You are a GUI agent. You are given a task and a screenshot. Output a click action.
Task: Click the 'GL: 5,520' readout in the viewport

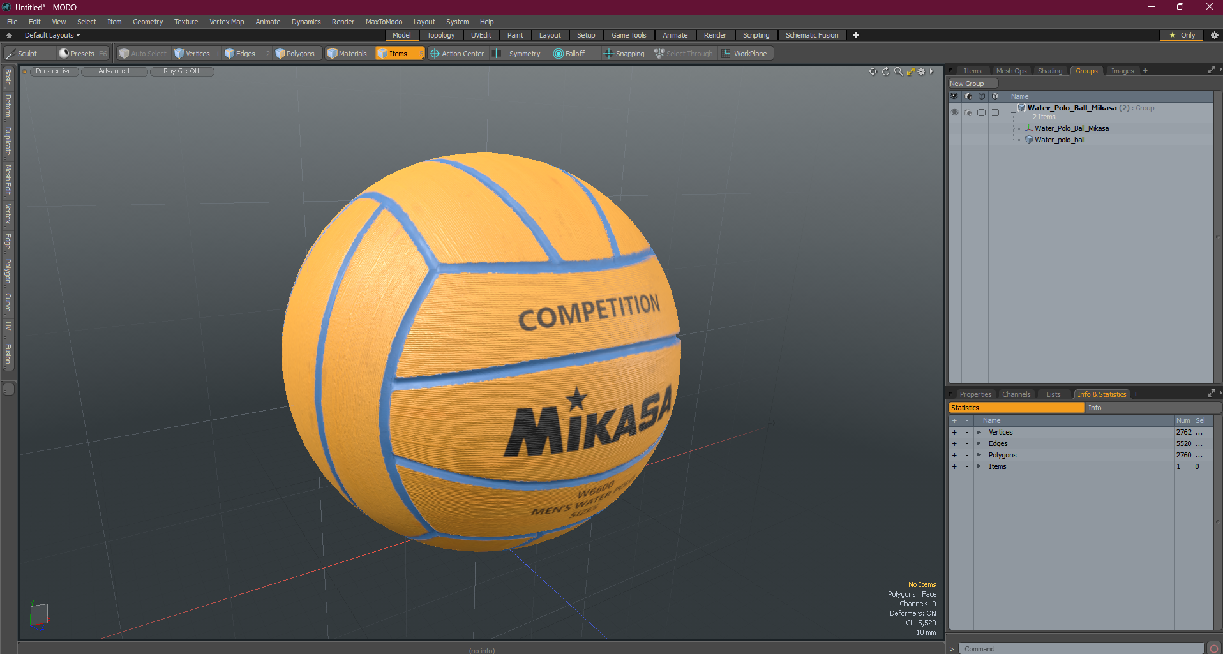pyautogui.click(x=920, y=623)
